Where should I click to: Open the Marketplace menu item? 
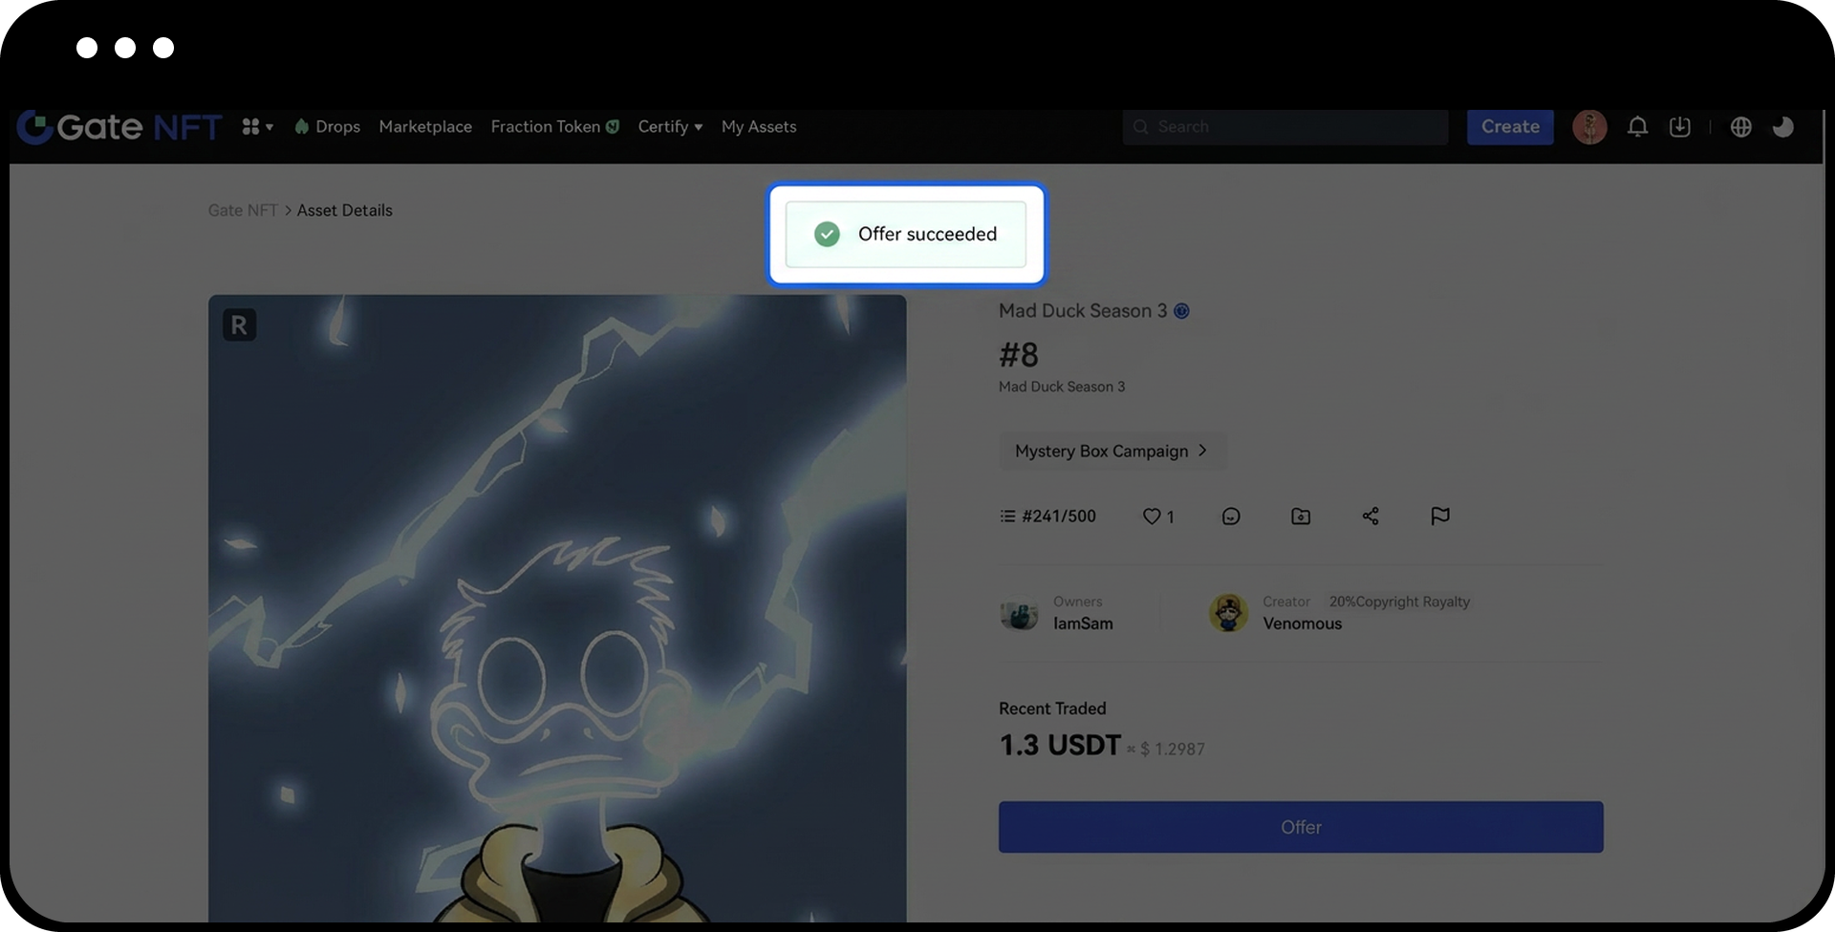[425, 127]
